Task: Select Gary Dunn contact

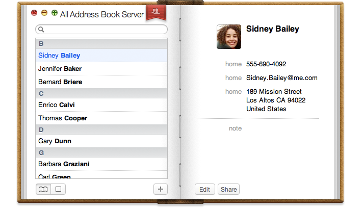Action: (x=55, y=141)
